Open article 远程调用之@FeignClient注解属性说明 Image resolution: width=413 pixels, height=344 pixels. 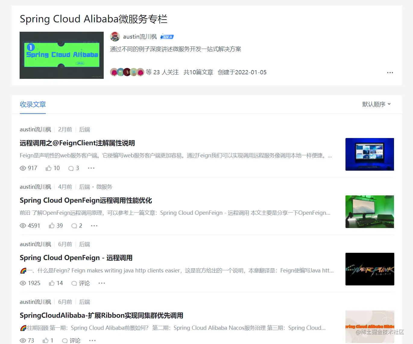[77, 143]
